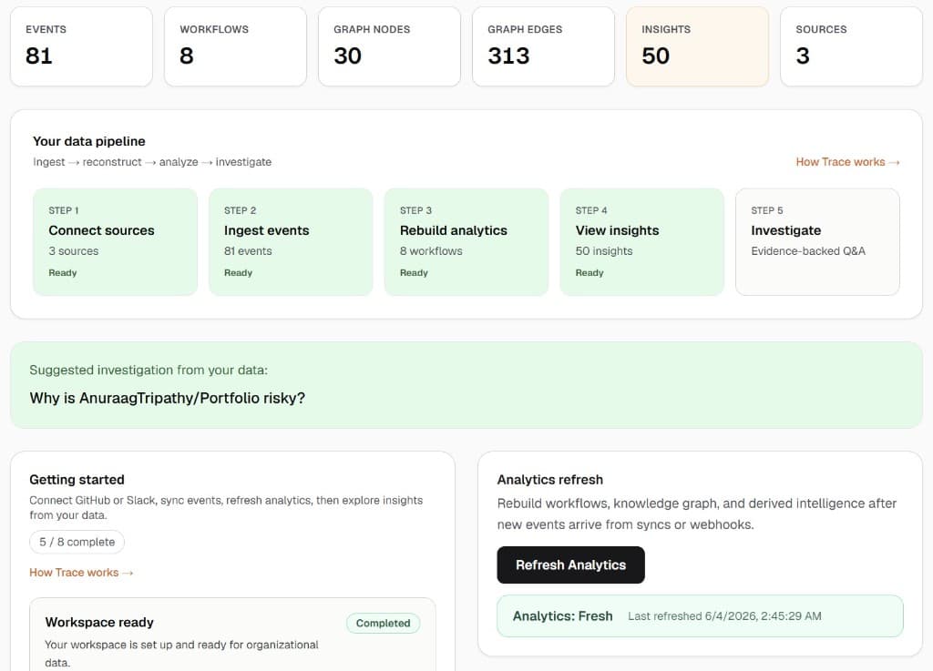Click the Completed badge on Workspace ready
Viewport: 933px width, 671px height.
pyautogui.click(x=384, y=623)
